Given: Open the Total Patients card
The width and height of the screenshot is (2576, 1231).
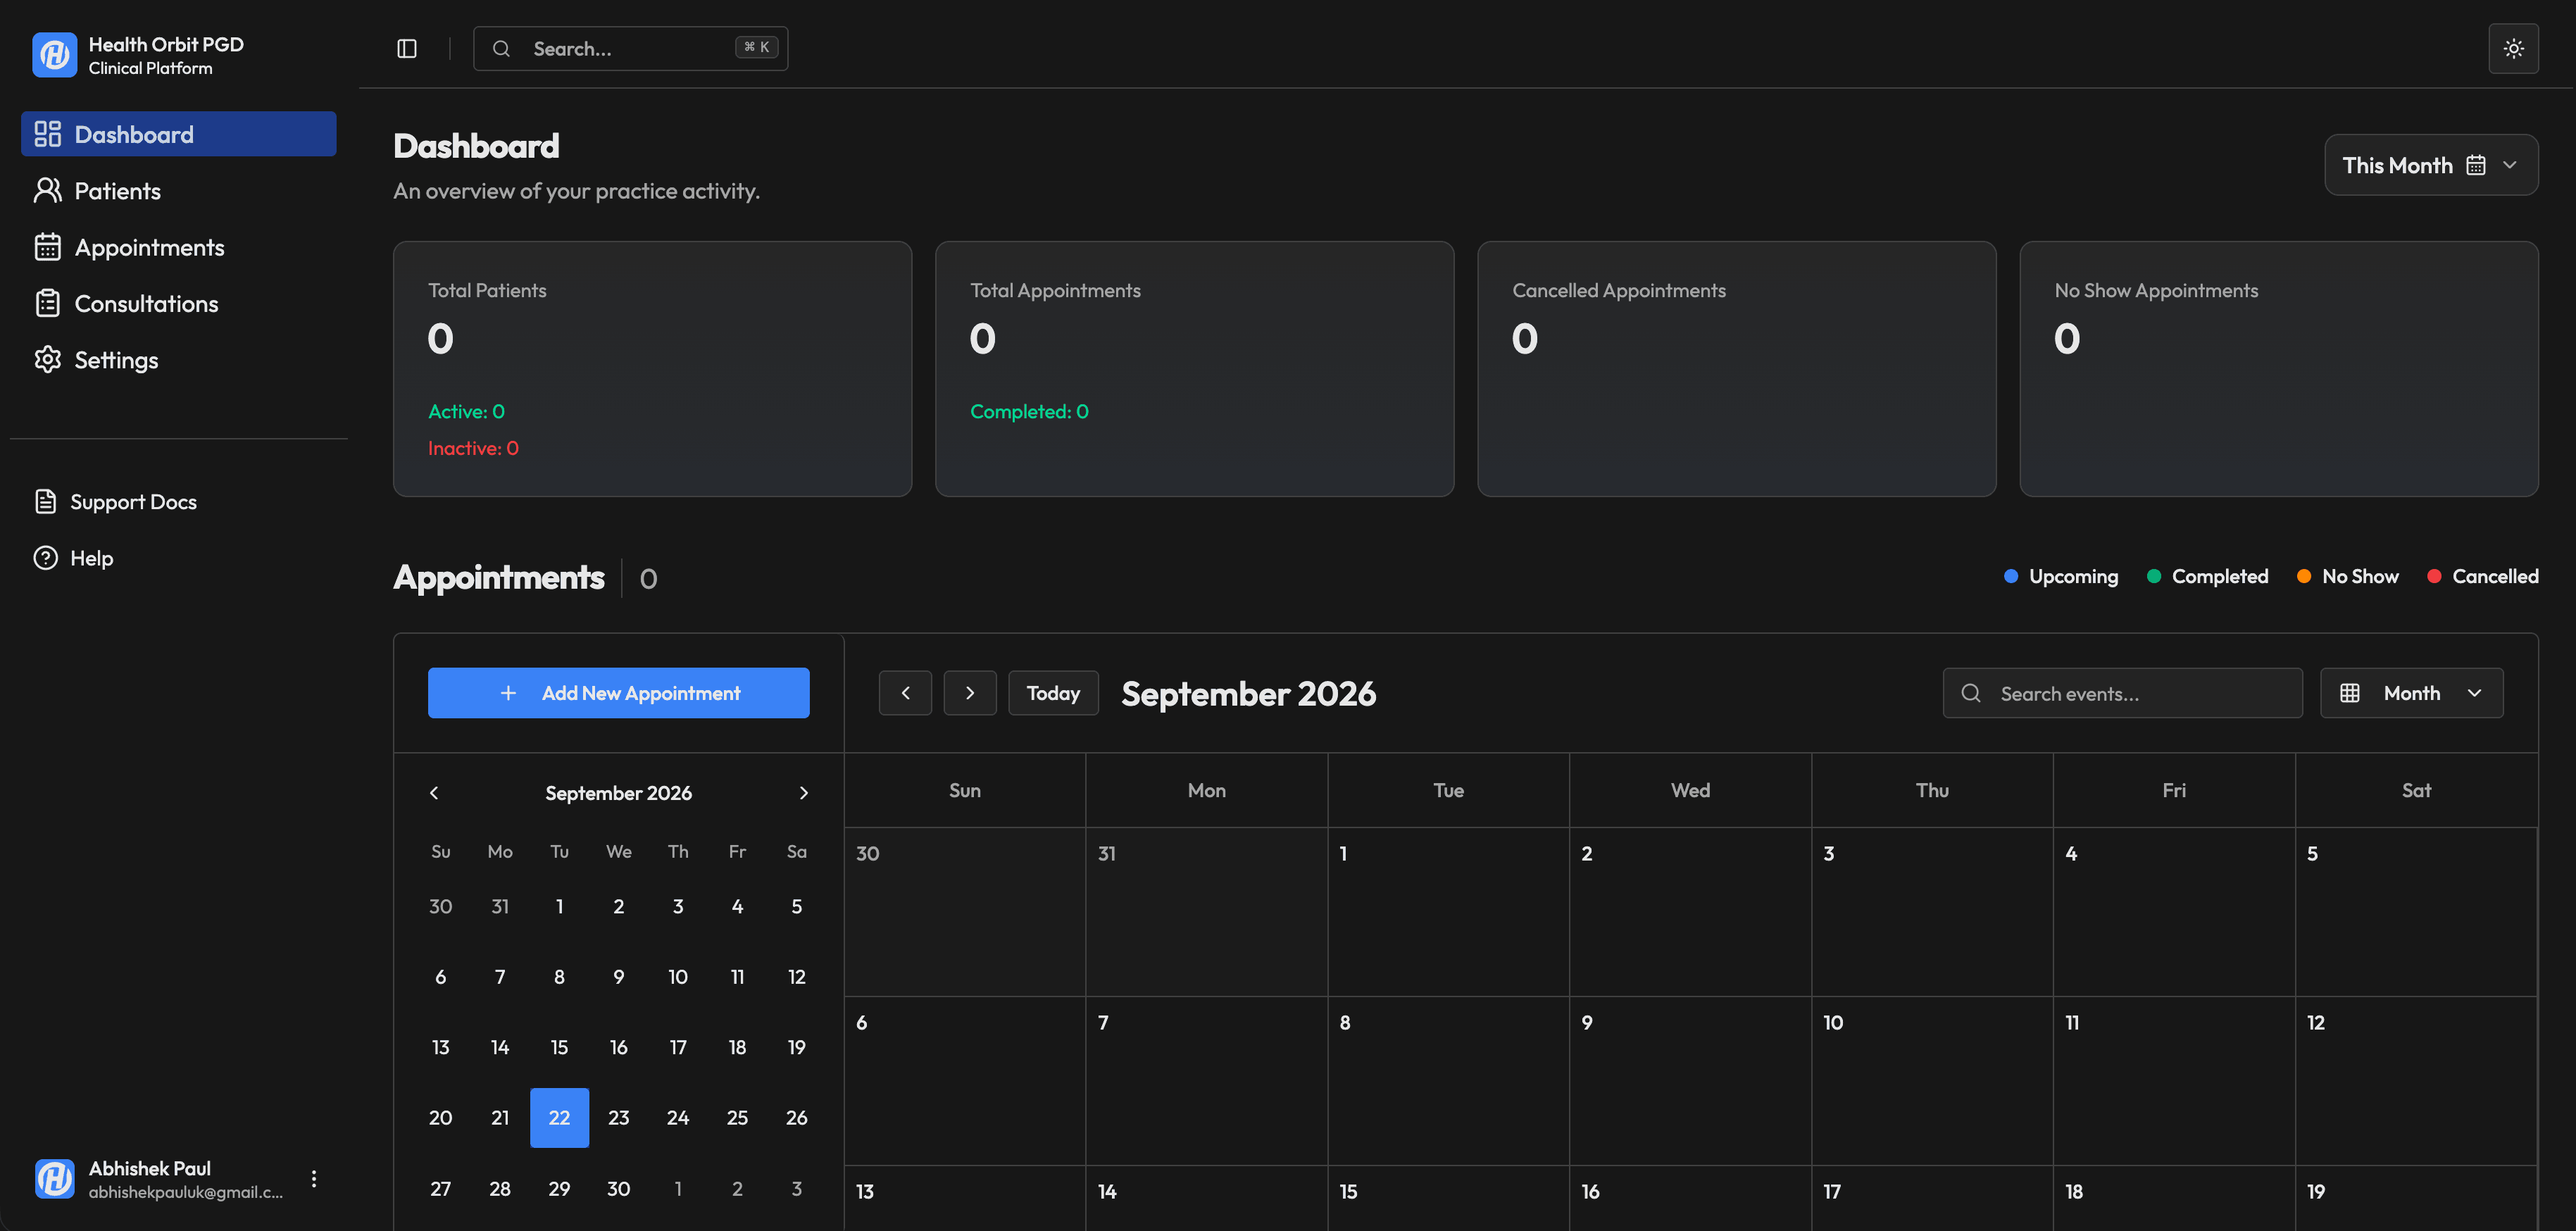Looking at the screenshot, I should 652,369.
